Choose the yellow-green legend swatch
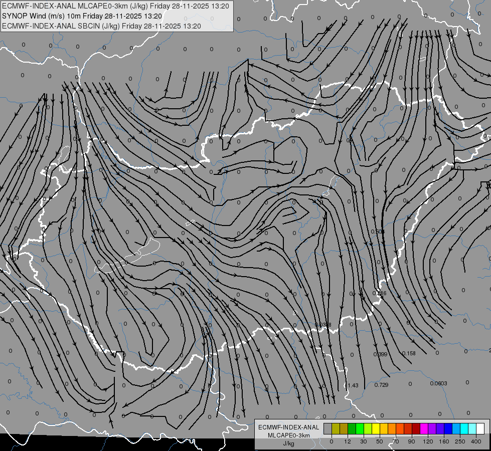Image resolution: width=491 pixels, height=451 pixels. (x=368, y=428)
